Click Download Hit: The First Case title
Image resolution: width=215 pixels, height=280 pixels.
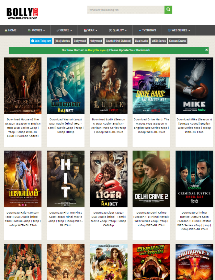click(x=66, y=219)
